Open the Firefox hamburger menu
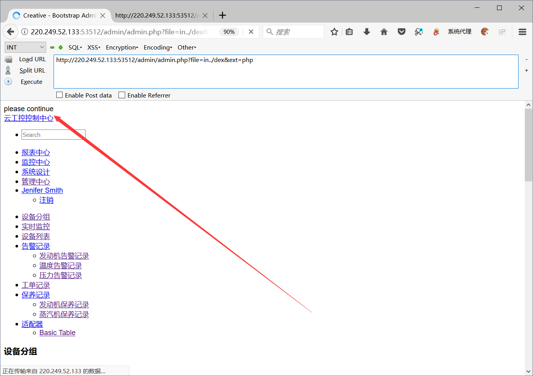Image resolution: width=533 pixels, height=376 pixels. 522,32
